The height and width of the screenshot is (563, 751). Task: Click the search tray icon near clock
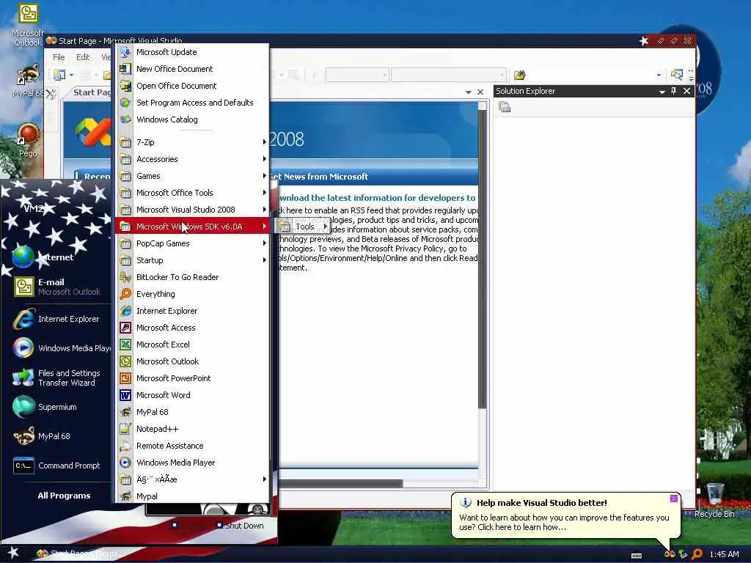(697, 554)
